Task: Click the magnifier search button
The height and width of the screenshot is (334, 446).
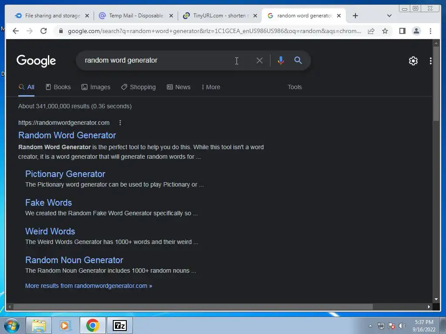Action: (x=298, y=60)
